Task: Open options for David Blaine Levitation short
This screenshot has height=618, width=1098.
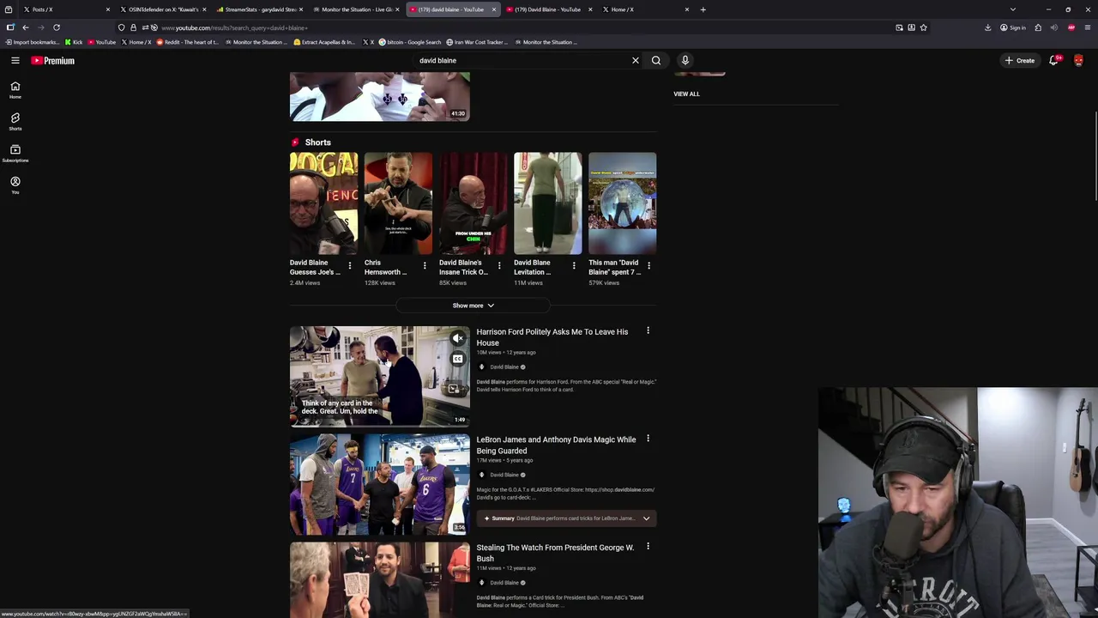Action: tap(573, 266)
